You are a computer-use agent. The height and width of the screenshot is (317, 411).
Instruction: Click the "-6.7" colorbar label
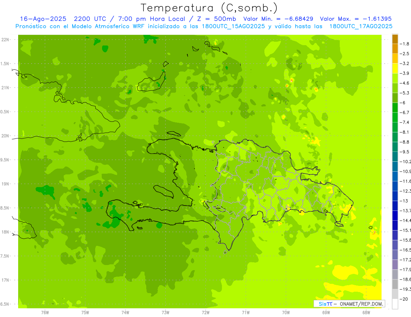(404, 113)
